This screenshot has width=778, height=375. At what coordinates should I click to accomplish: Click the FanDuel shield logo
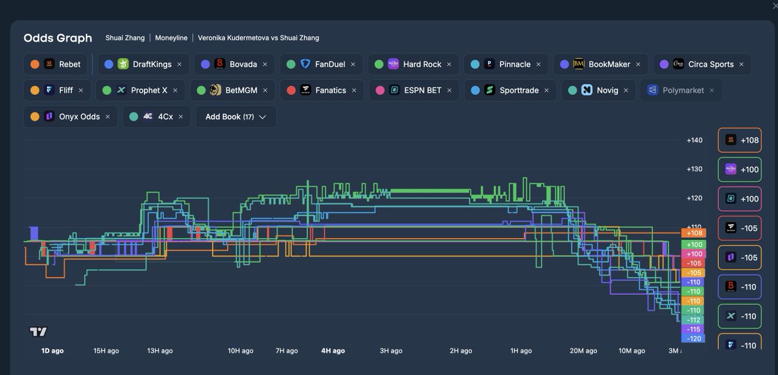[305, 64]
